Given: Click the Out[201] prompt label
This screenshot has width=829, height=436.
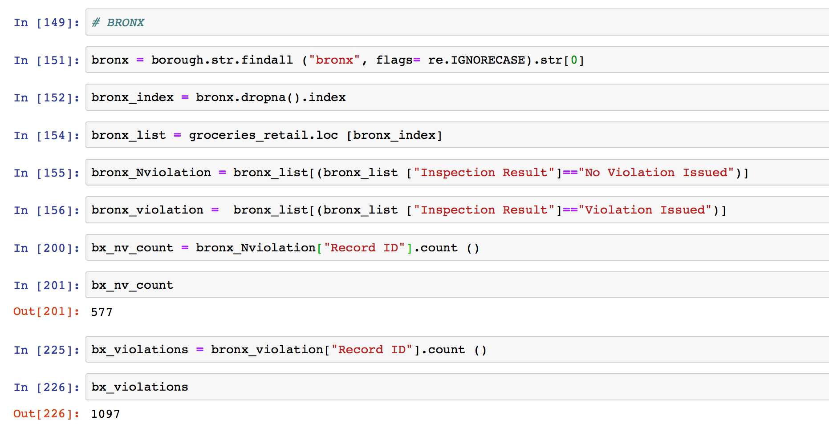Looking at the screenshot, I should (46, 311).
